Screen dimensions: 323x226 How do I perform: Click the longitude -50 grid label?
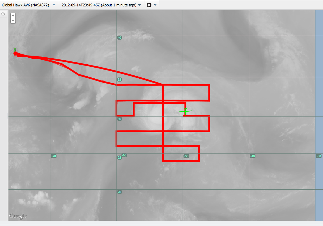[x=186, y=156]
